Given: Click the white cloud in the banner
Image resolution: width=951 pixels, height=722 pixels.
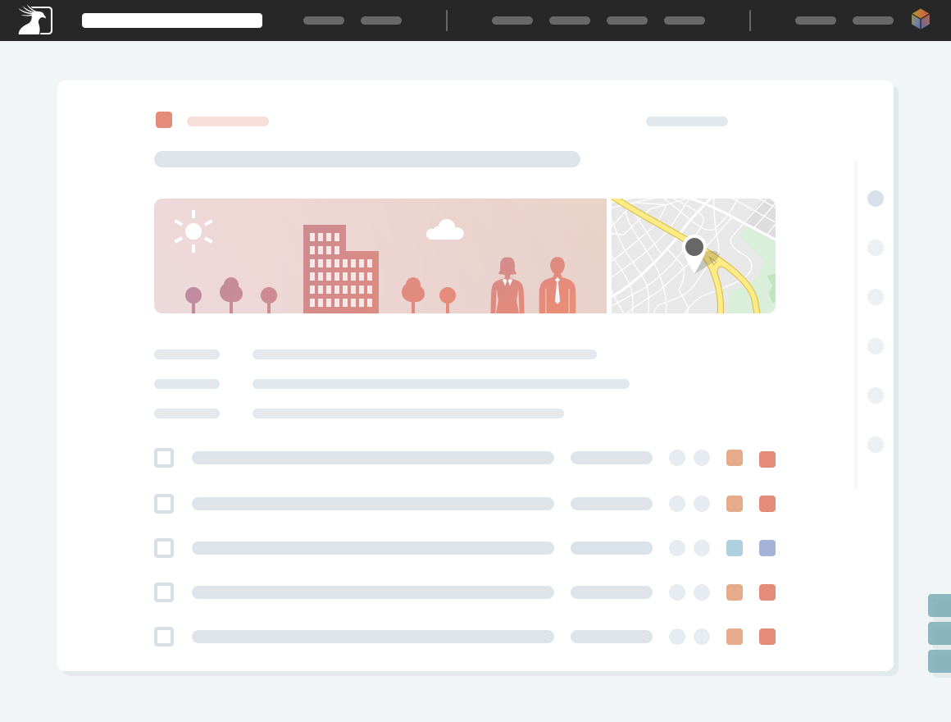Looking at the screenshot, I should coord(445,231).
